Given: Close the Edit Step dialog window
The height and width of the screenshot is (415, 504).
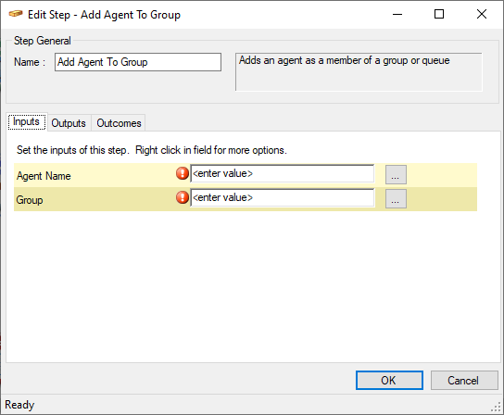Looking at the screenshot, I should pos(482,14).
